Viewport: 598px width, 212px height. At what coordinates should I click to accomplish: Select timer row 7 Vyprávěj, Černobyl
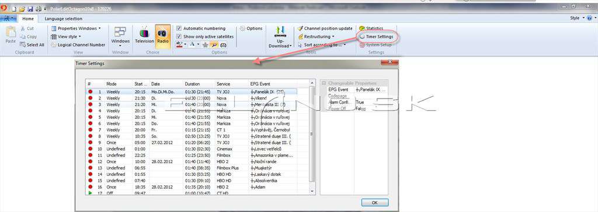(192, 130)
